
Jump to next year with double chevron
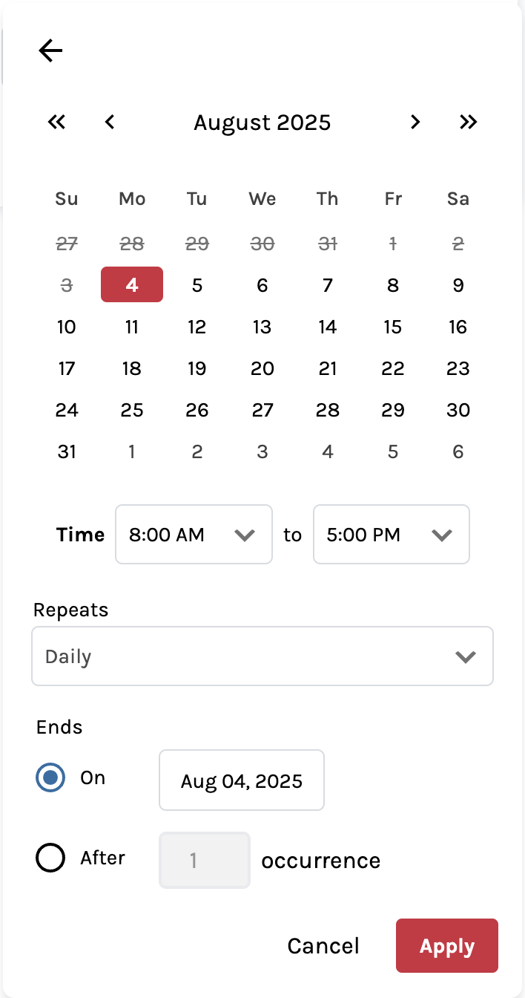click(468, 122)
